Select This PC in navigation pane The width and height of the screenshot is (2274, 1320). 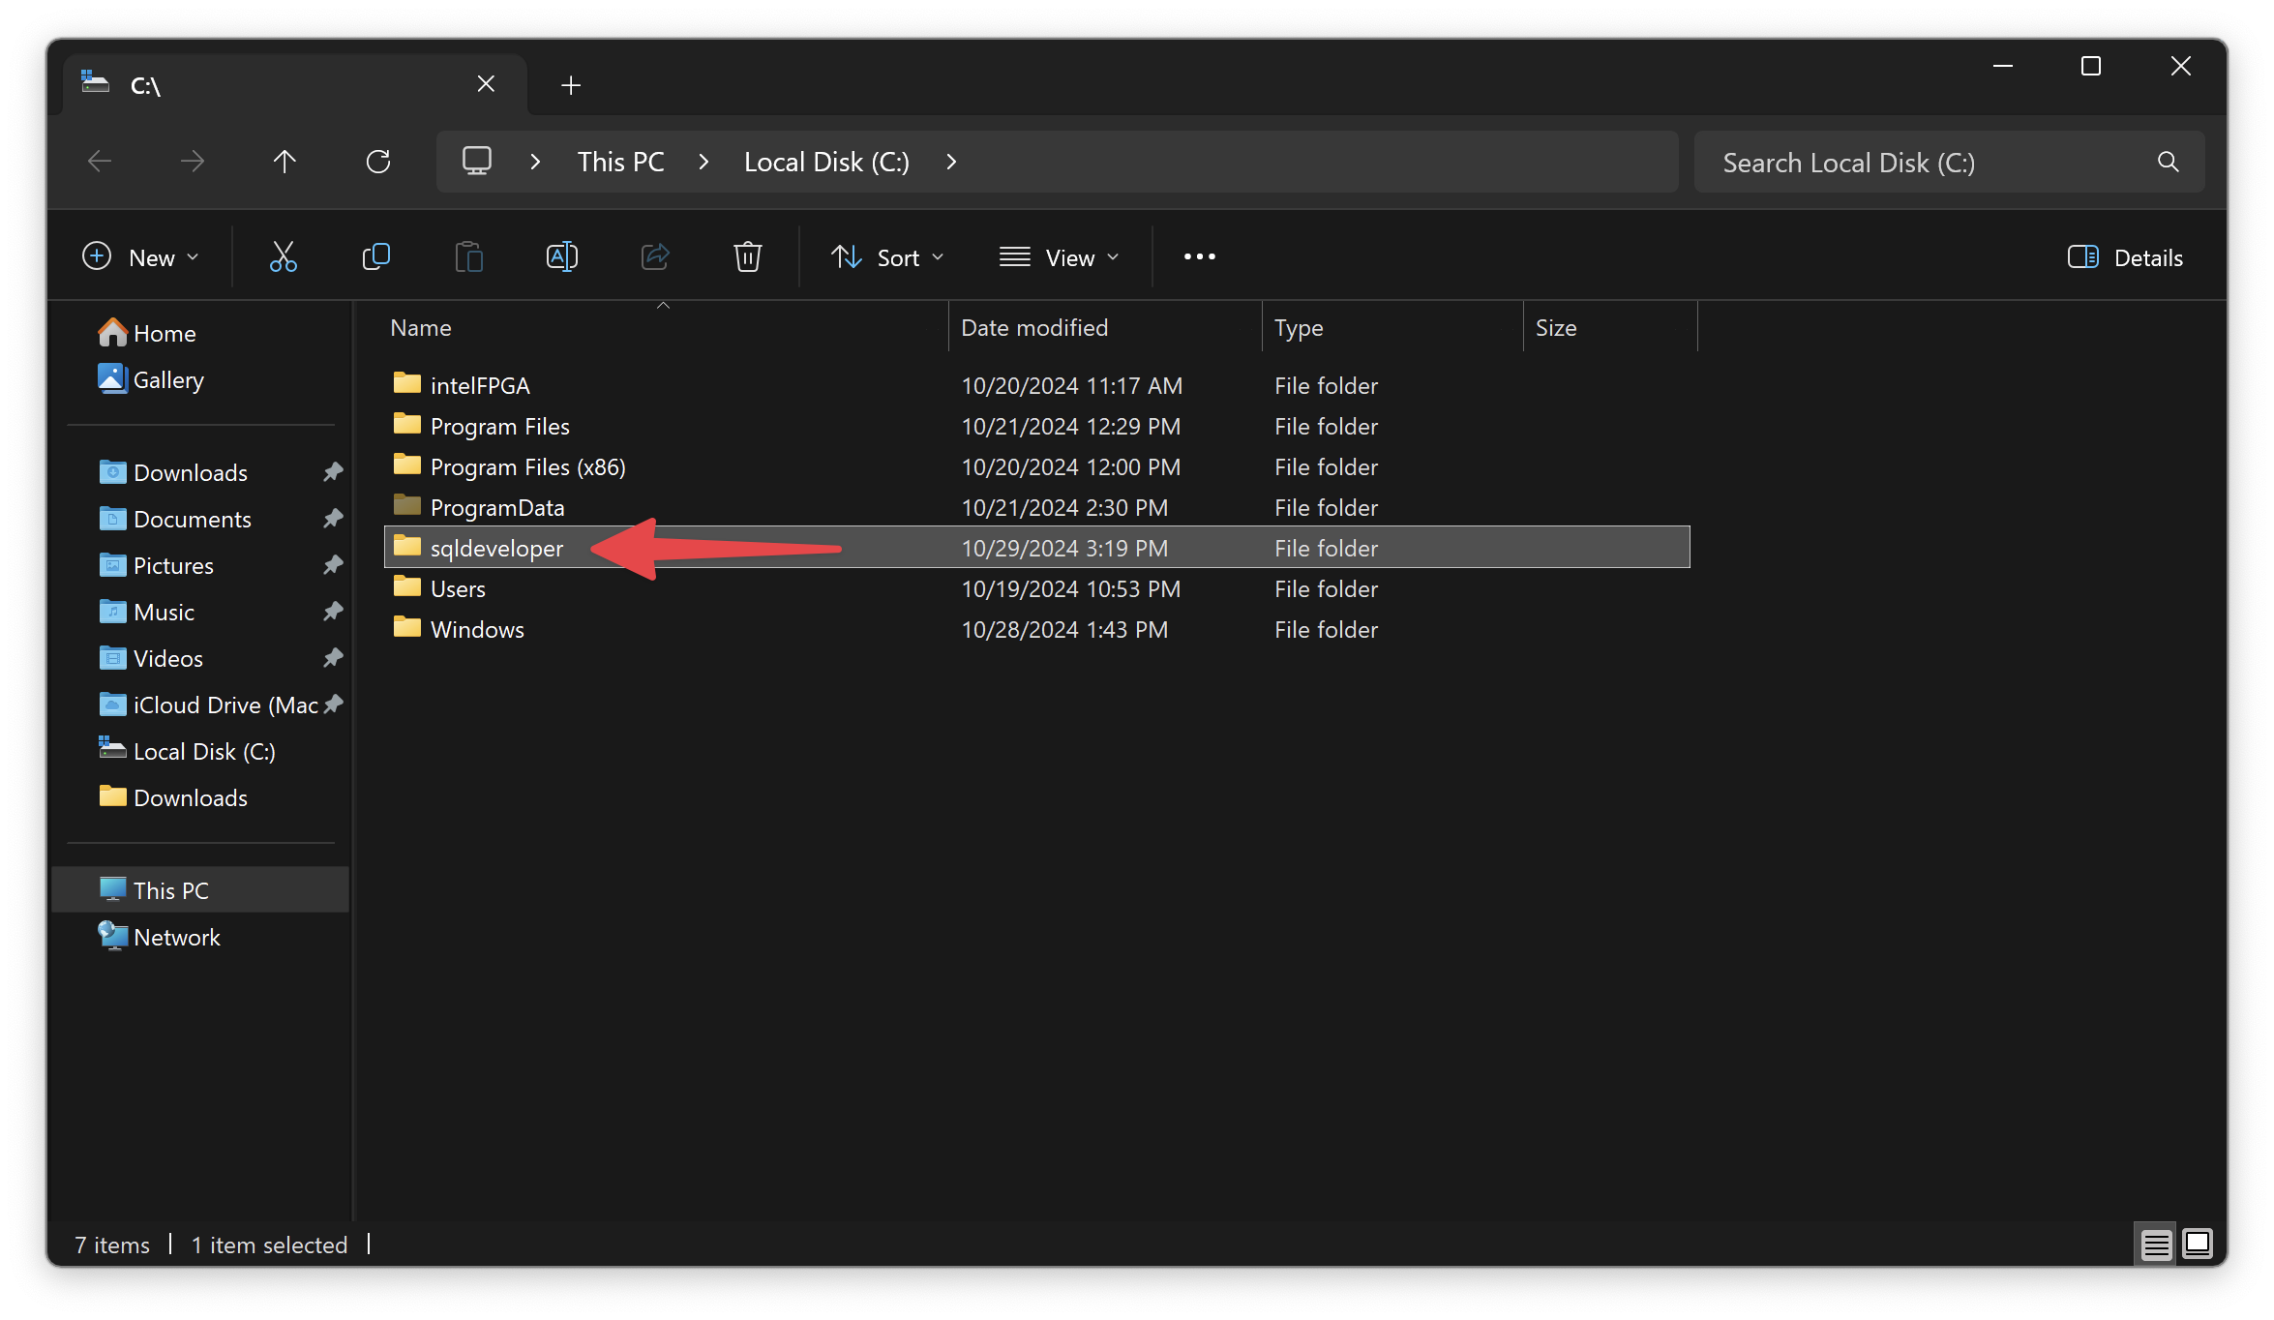(x=200, y=889)
